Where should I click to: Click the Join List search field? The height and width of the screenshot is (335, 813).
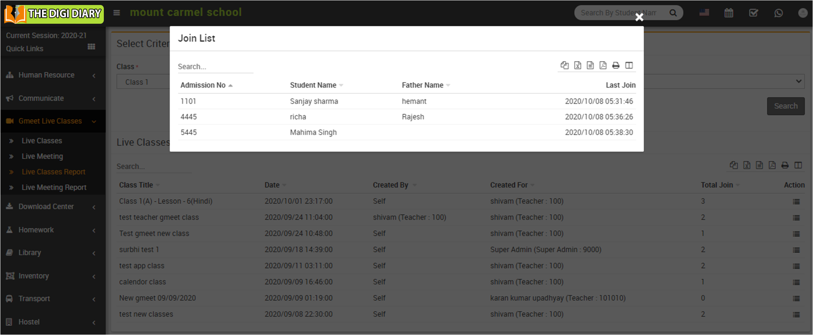click(215, 67)
